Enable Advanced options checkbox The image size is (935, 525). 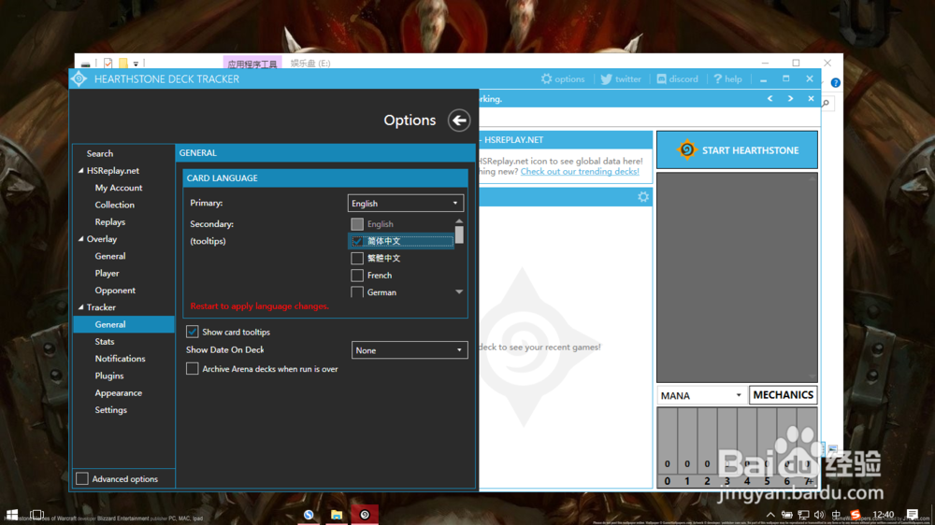[82, 478]
